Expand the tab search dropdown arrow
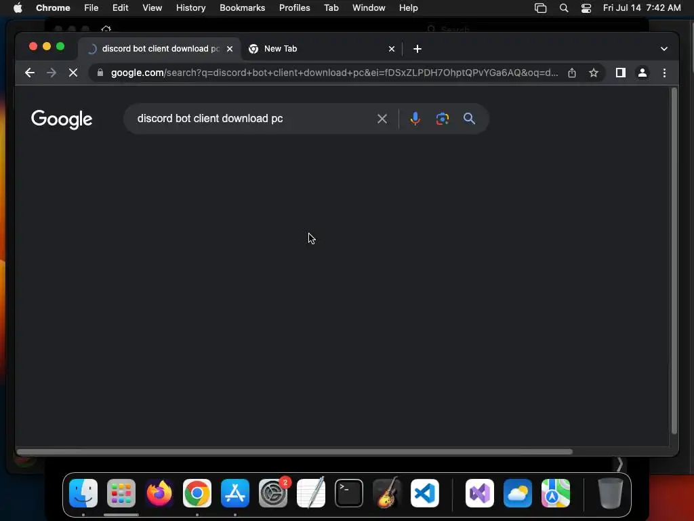The width and height of the screenshot is (694, 521). [x=664, y=49]
